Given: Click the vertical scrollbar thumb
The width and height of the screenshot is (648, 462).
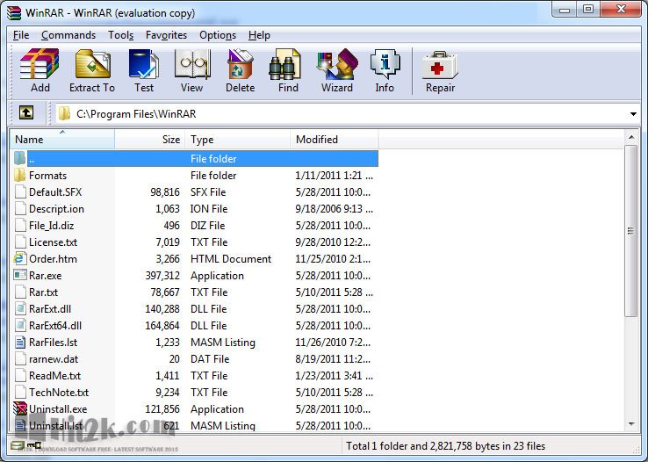Looking at the screenshot, I should [x=631, y=231].
